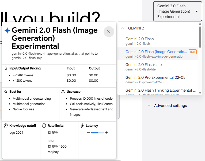This screenshot has width=205, height=161.
Task: Select Gemini 2.0 Flash model
Action: (x=157, y=41)
